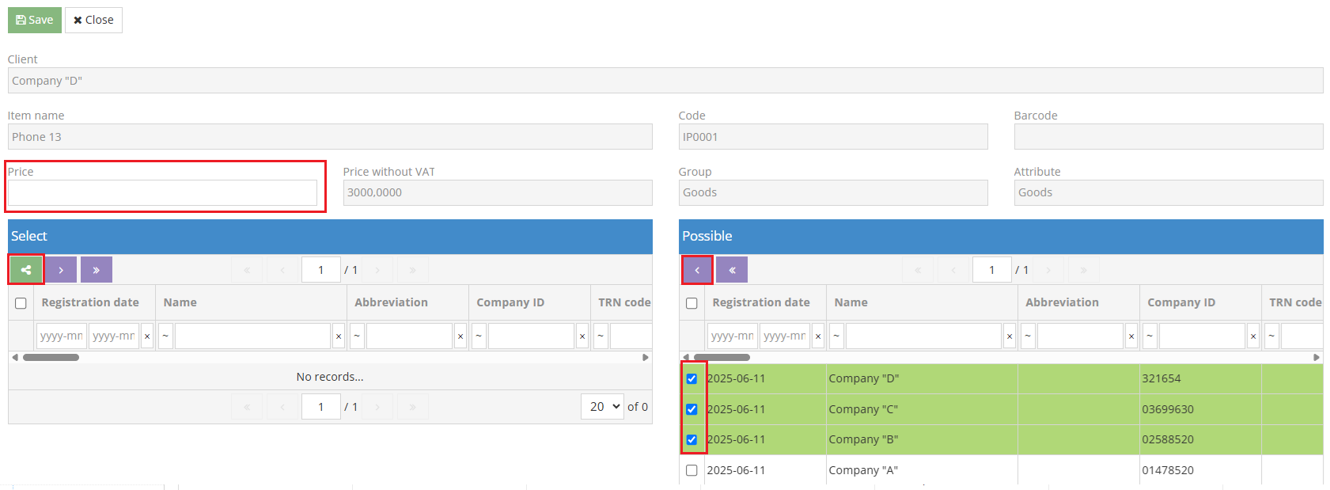Clear the Name filter in the Select table
Image resolution: width=1330 pixels, height=490 pixels.
339,336
